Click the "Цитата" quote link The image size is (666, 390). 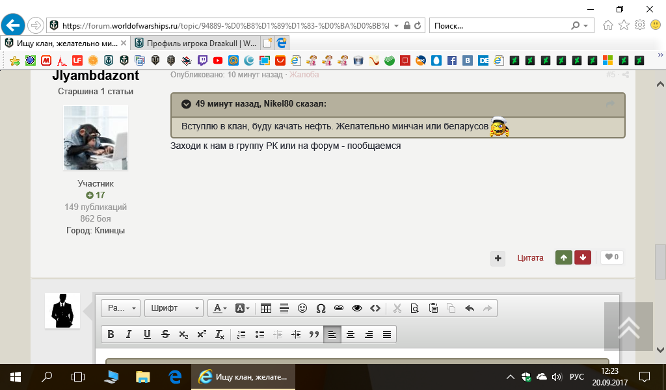coord(531,258)
